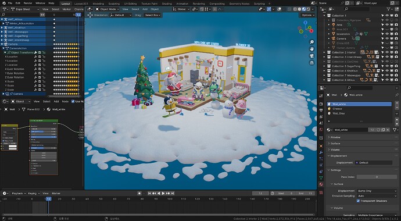This screenshot has height=221, width=401.
Task: Toggle Use Nodes checkbox in node editor
Action: pos(73,102)
